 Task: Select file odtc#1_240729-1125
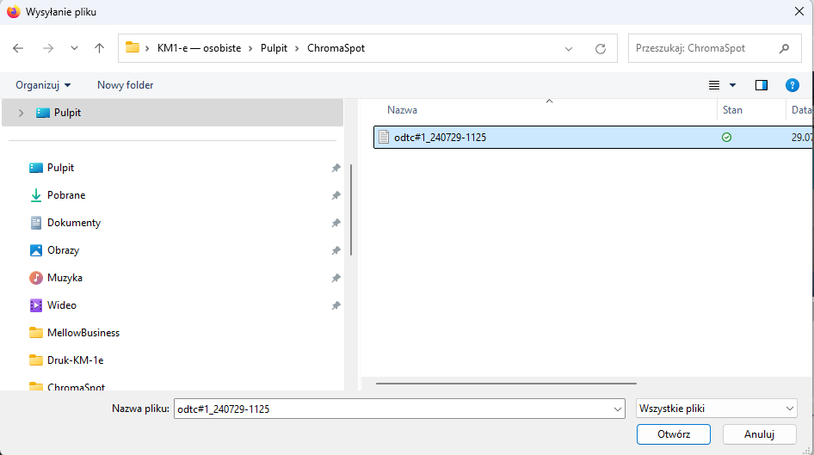[x=594, y=138]
